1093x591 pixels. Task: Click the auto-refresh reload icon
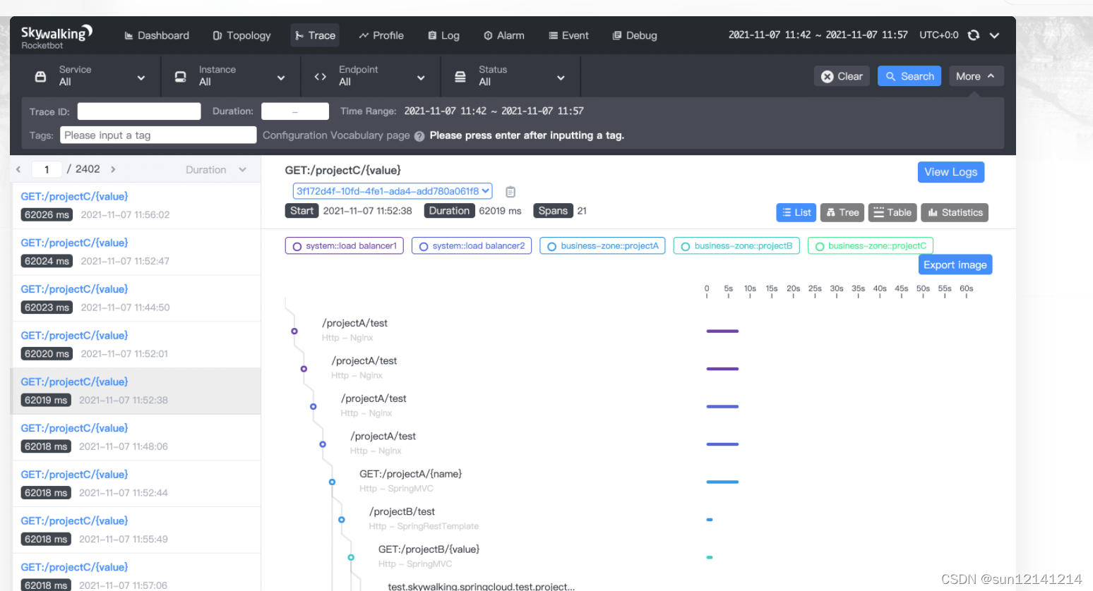(974, 35)
